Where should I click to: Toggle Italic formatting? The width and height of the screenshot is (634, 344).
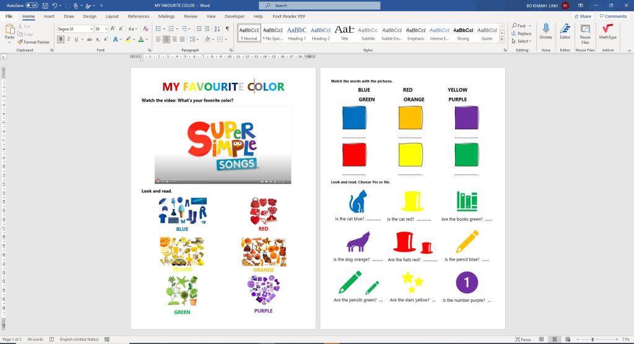click(69, 39)
